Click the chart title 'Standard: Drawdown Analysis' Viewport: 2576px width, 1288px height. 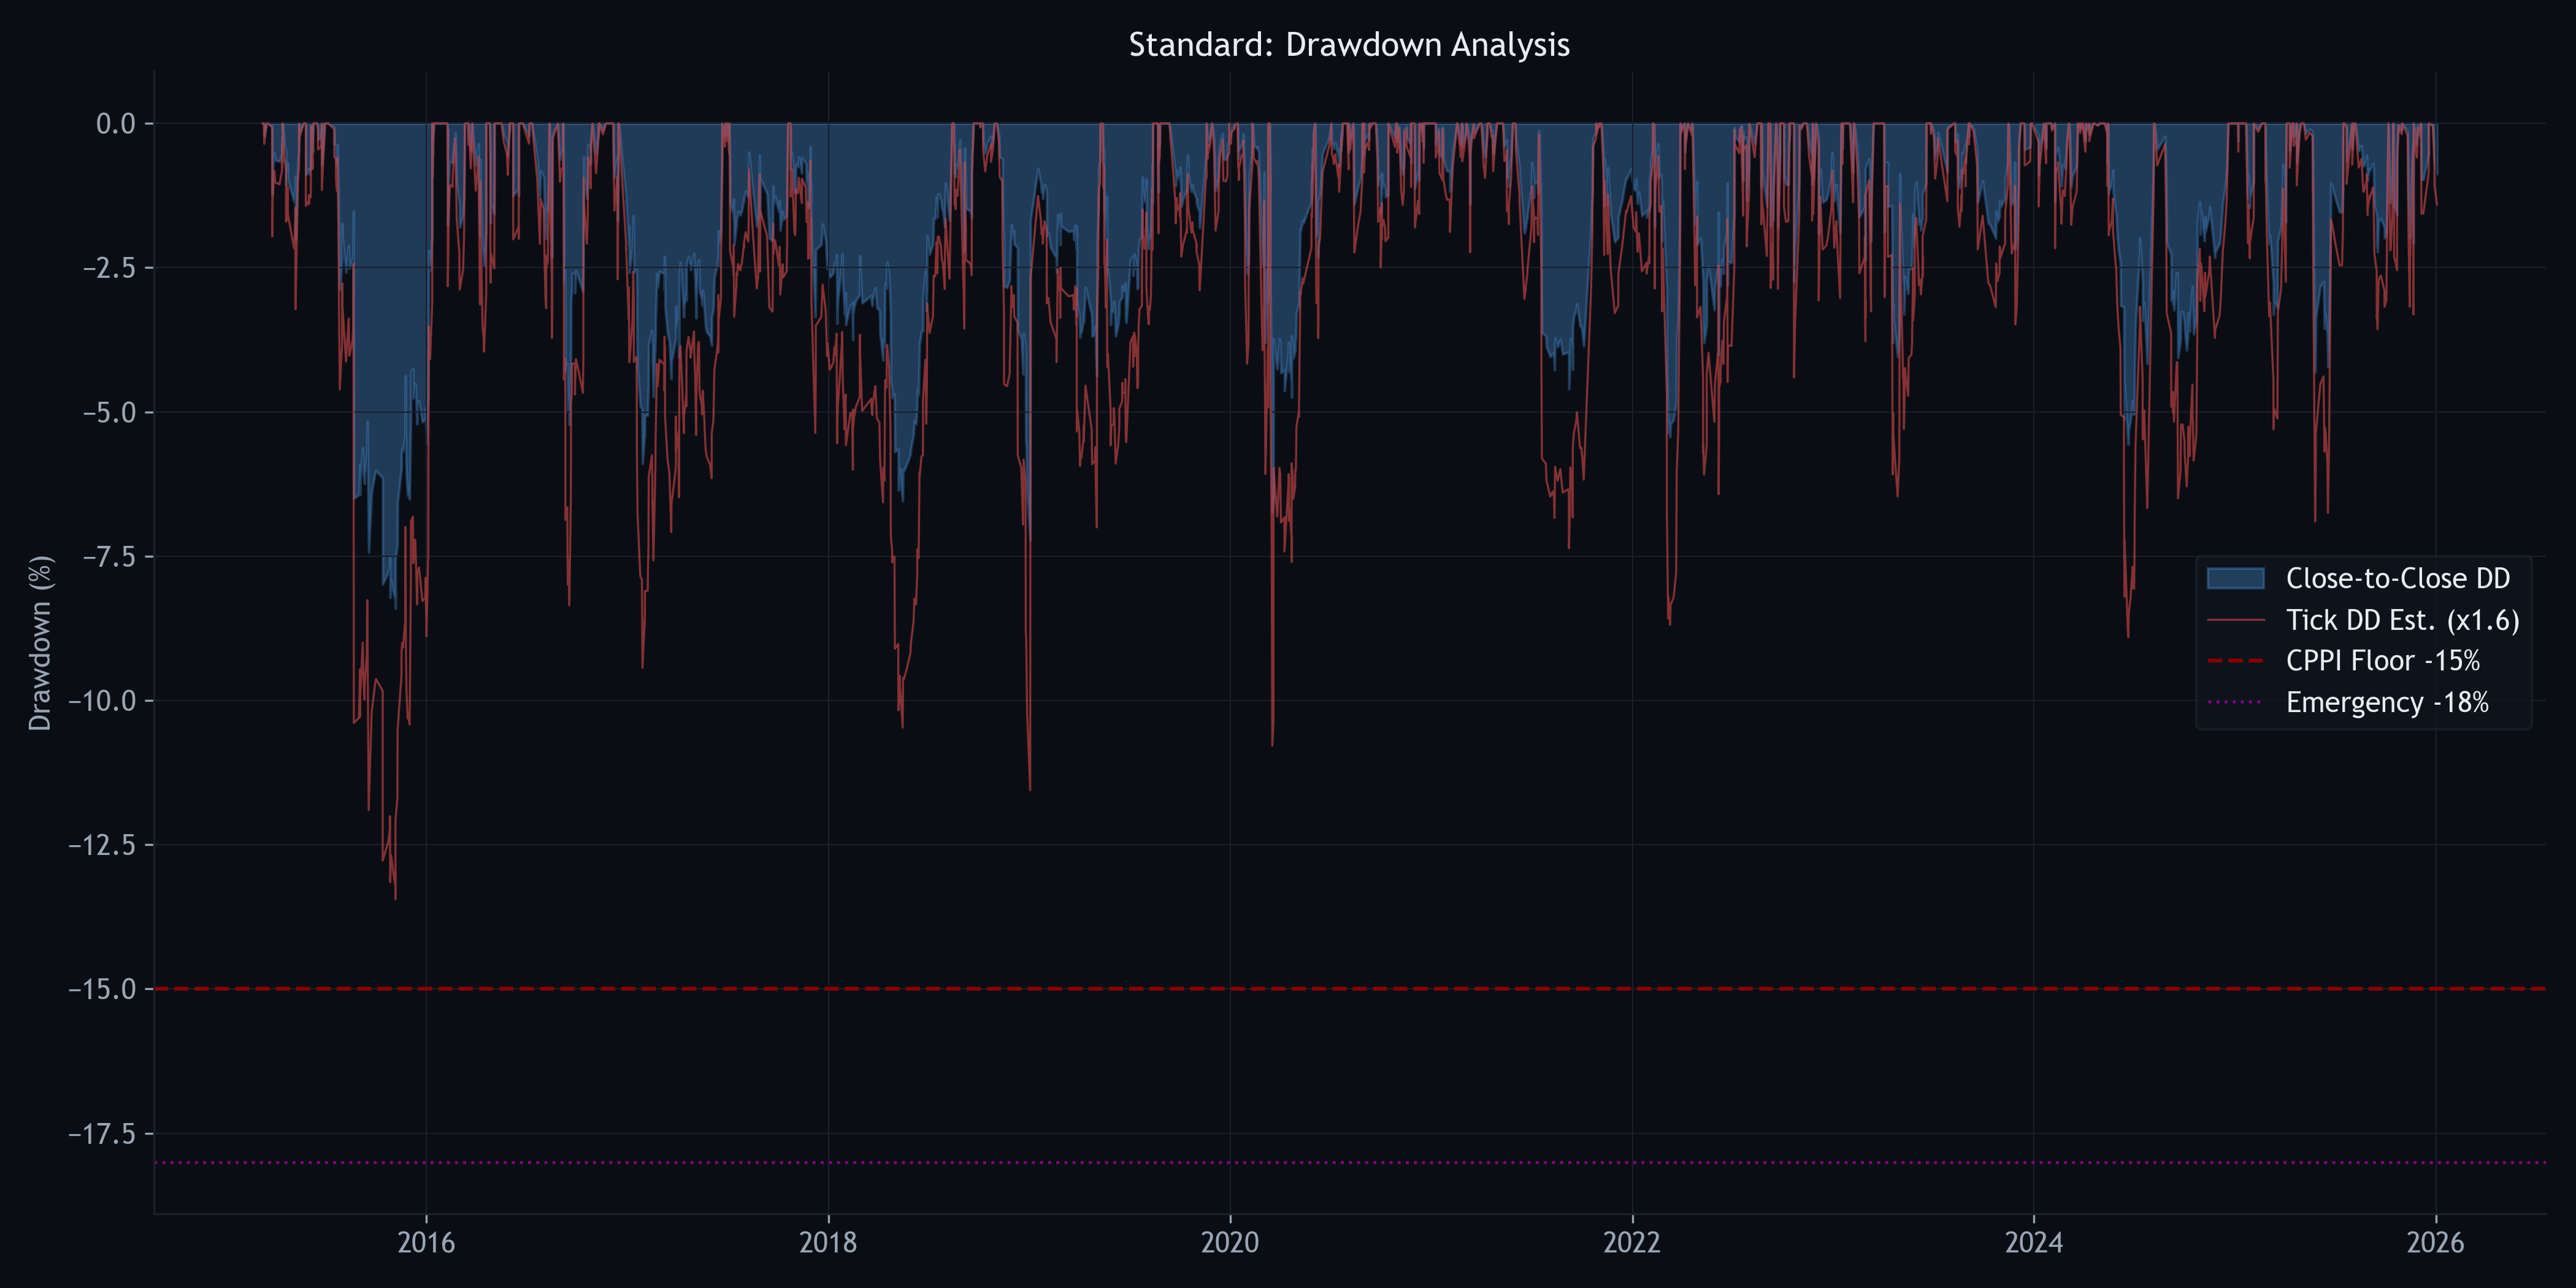coord(1349,45)
